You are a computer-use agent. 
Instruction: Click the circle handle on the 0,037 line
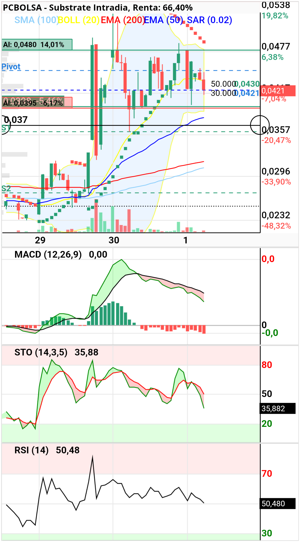tap(260, 125)
